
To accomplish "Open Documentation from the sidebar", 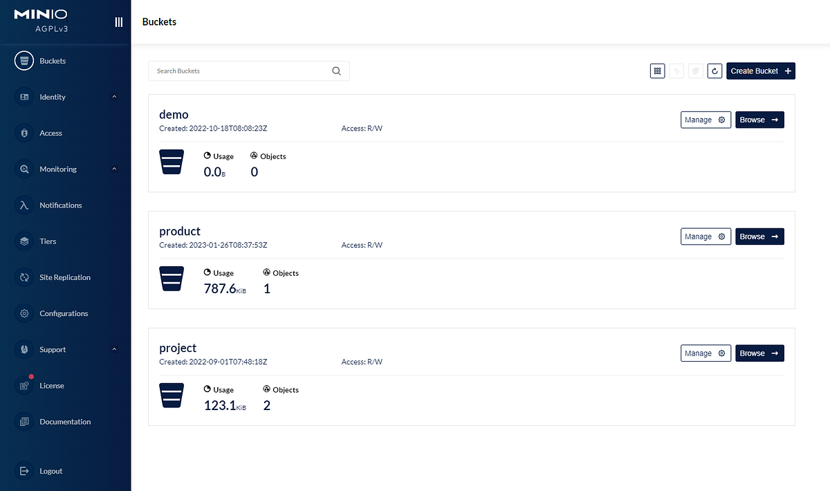I will point(24,421).
